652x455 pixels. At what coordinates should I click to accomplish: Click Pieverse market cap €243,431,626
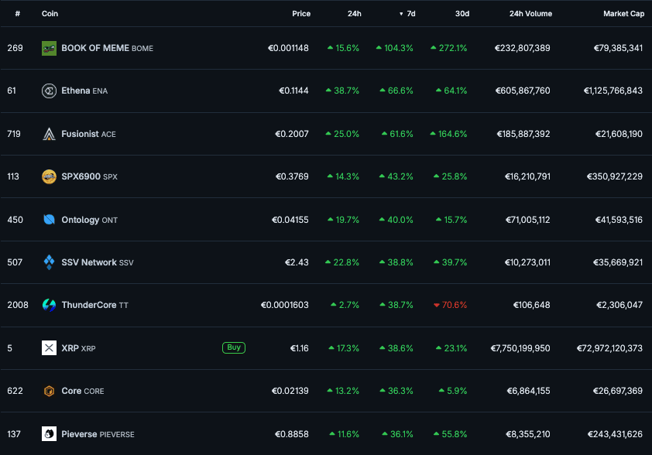coord(615,434)
